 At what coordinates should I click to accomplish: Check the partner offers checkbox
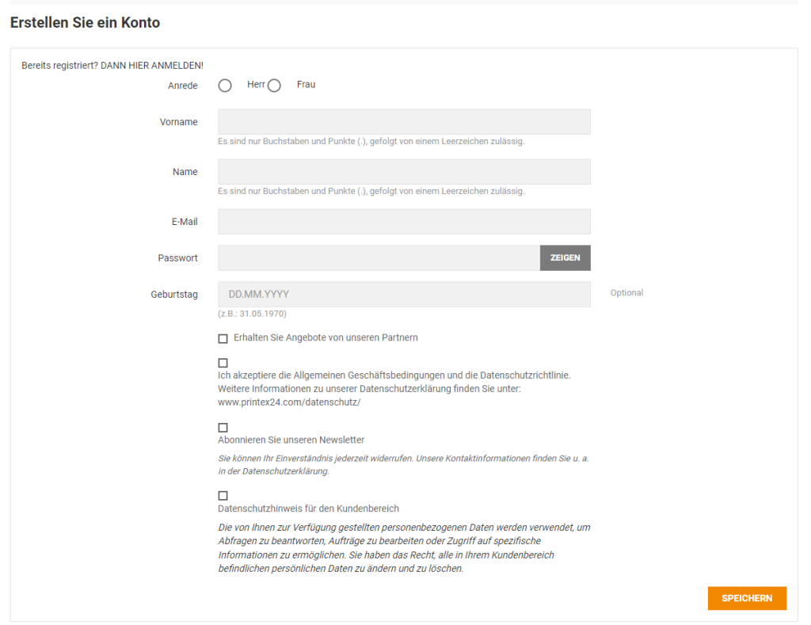(x=223, y=338)
